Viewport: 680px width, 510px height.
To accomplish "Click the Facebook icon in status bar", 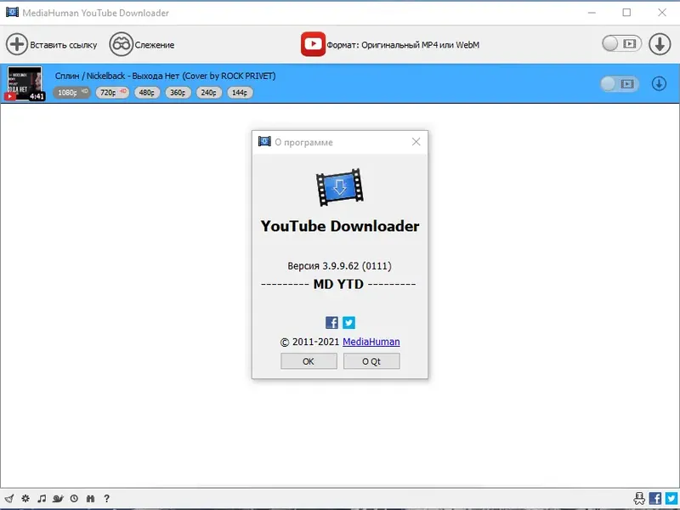I will click(654, 499).
